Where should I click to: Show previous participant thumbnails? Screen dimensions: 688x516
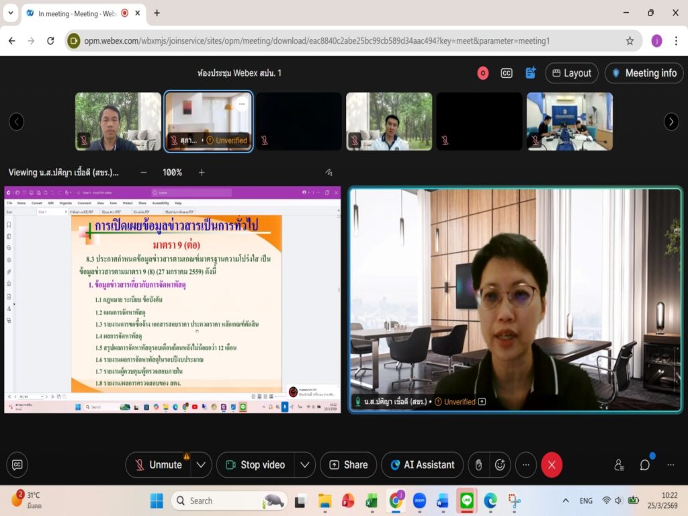(17, 122)
